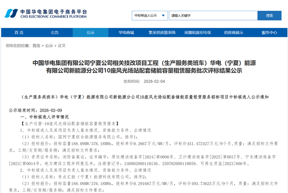
Task: Open the 华电商城 navigation item
Action: 126,32
